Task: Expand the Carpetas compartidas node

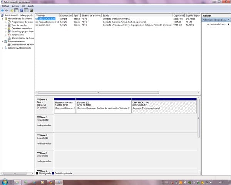Action: 6,29
